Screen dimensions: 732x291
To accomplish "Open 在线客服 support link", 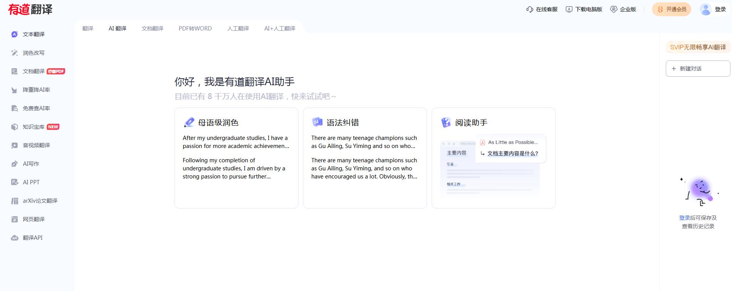I will pyautogui.click(x=542, y=9).
